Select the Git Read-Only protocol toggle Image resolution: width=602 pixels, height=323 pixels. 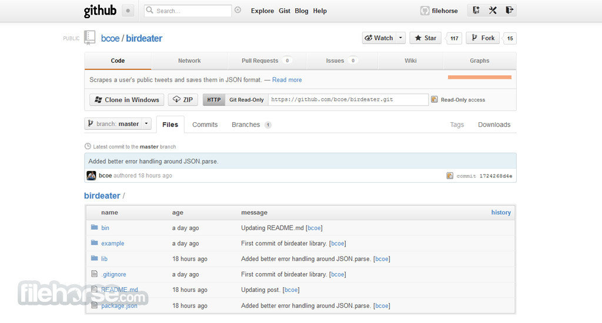tap(246, 100)
